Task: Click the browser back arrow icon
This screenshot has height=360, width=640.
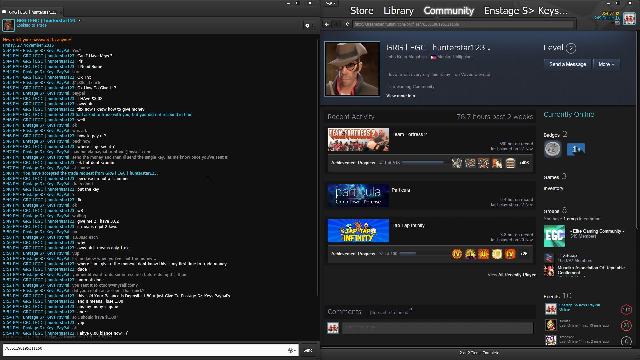Action: (x=327, y=24)
